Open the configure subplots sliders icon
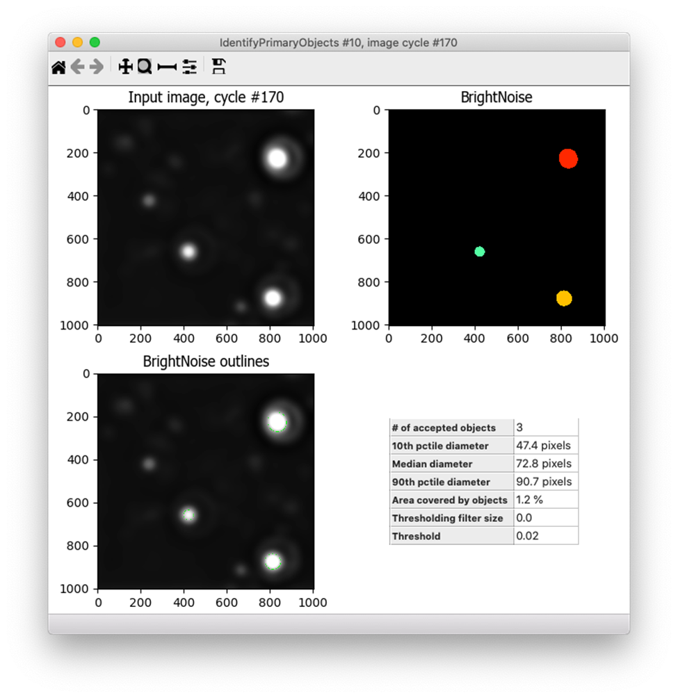678x698 pixels. pyautogui.click(x=189, y=67)
